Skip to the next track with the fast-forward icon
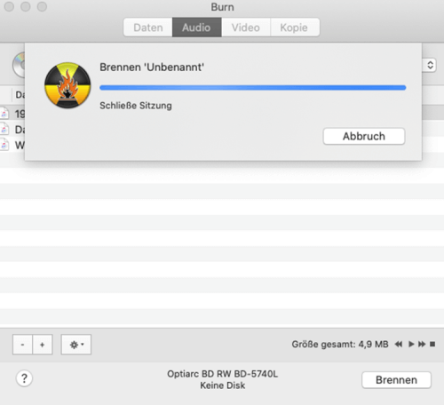The height and width of the screenshot is (405, 444). (422, 344)
